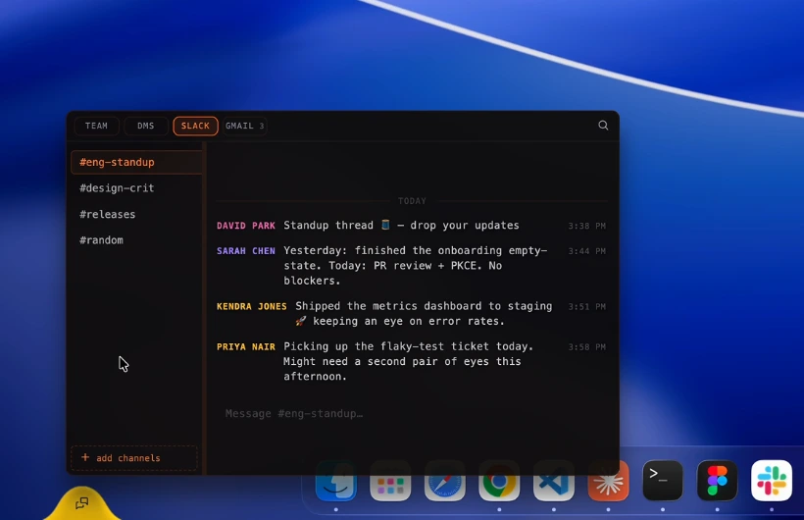
Task: Select the SLACK tab
Action: (x=195, y=126)
